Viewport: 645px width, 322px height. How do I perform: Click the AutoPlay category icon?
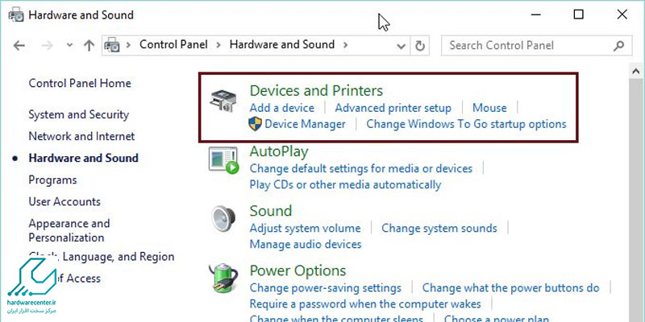point(223,160)
